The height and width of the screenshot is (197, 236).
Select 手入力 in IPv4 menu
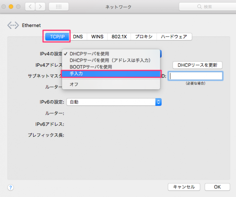pos(111,74)
